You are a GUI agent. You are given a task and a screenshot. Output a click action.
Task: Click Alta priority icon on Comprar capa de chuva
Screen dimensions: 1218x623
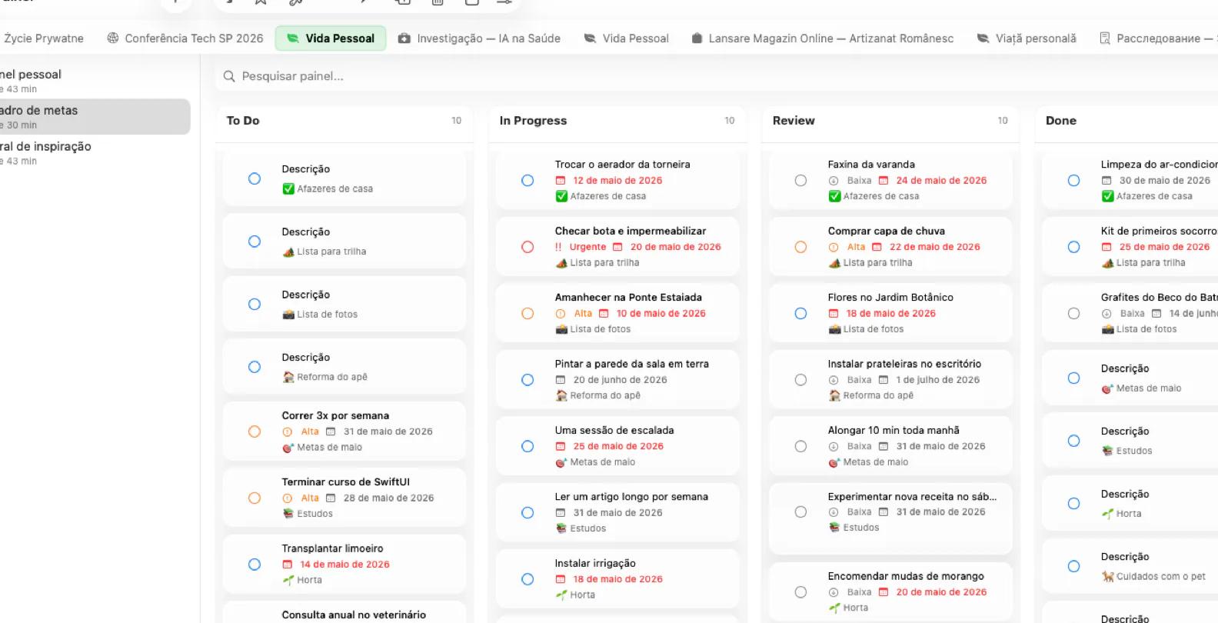pos(834,247)
